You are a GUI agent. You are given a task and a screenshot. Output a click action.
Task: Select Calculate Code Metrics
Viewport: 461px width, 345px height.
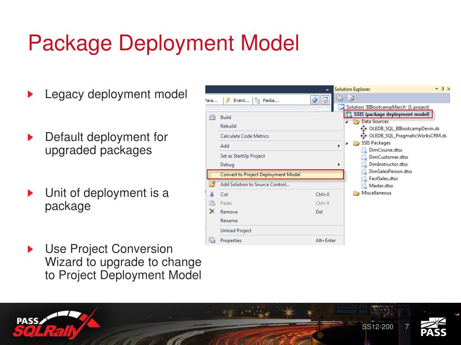point(275,136)
